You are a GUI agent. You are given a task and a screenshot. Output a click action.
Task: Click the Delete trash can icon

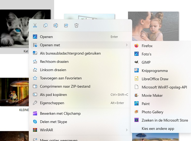pyautogui.click(x=76, y=25)
